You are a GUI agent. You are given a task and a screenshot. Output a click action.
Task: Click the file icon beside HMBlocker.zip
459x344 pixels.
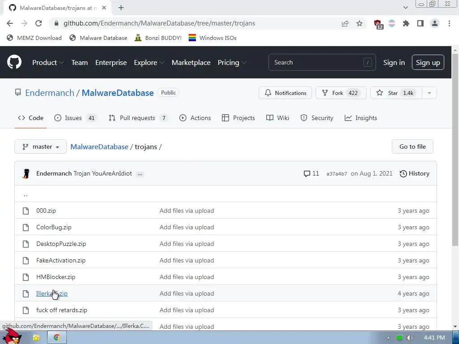[26, 277]
